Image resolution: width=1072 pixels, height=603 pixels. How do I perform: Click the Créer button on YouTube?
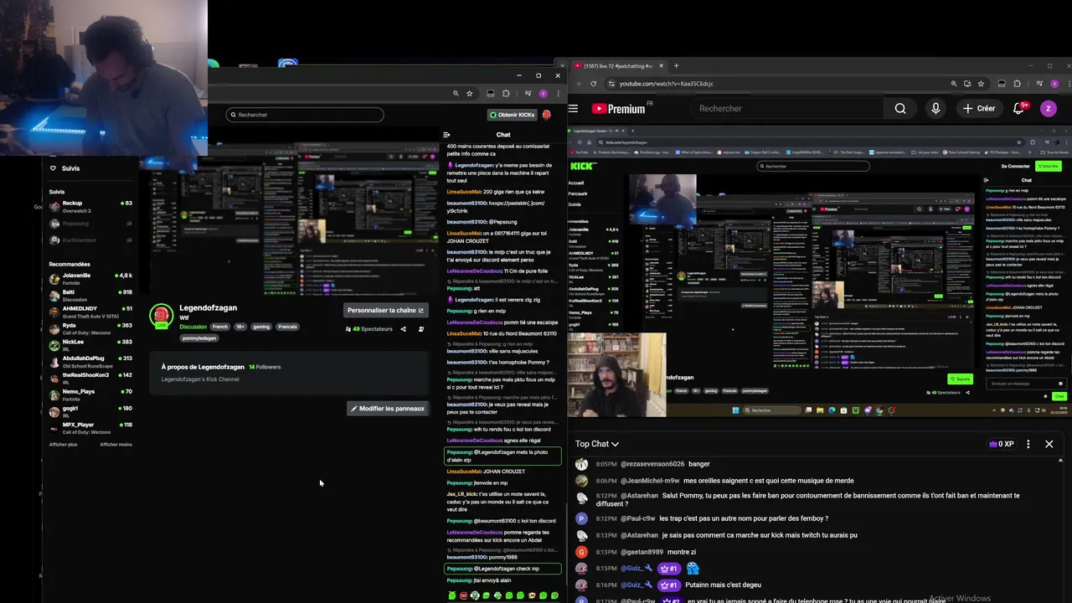[x=979, y=108]
